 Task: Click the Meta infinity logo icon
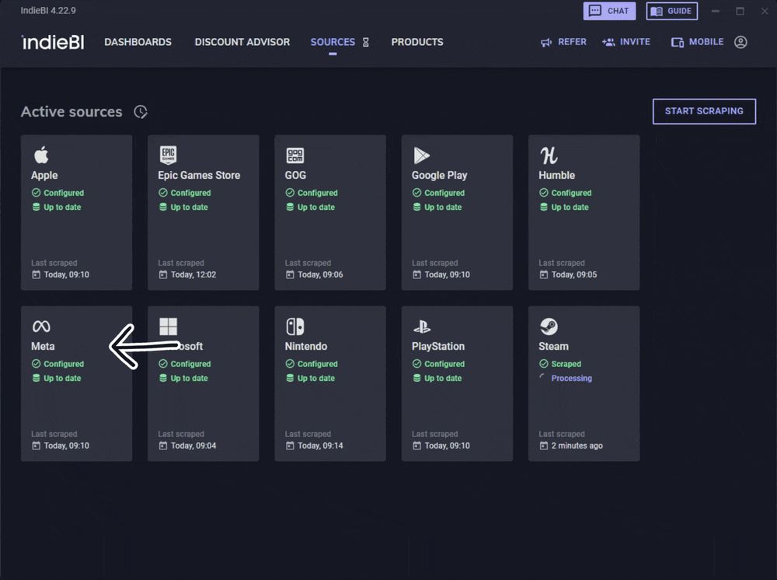pos(41,327)
